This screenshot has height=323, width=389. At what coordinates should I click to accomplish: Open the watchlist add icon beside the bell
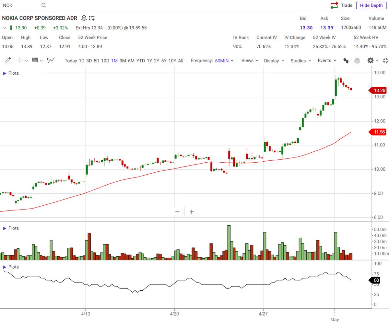click(x=92, y=18)
